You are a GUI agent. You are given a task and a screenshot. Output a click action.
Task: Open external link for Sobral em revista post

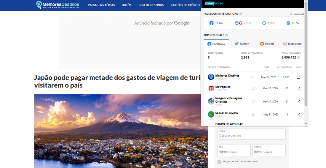tap(298, 115)
